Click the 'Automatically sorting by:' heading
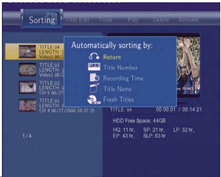The image size is (221, 177). coord(112,45)
